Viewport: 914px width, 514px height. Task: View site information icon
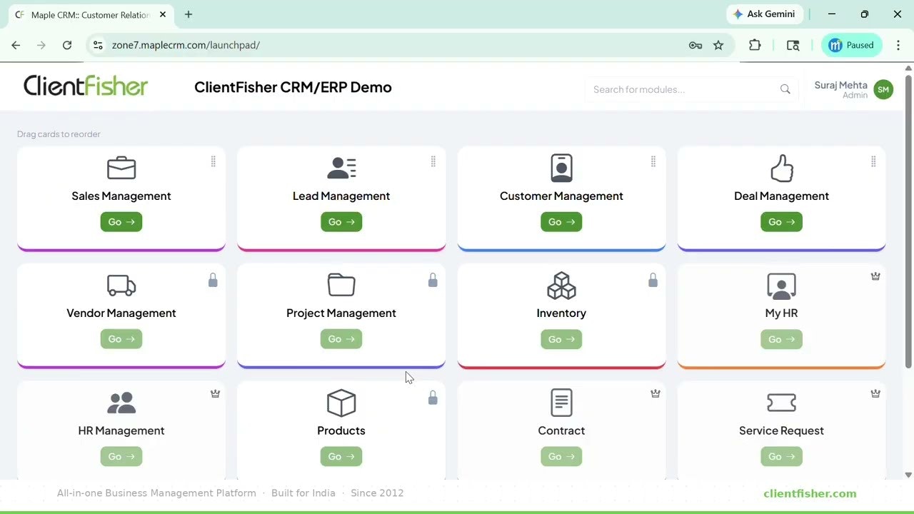click(x=98, y=45)
